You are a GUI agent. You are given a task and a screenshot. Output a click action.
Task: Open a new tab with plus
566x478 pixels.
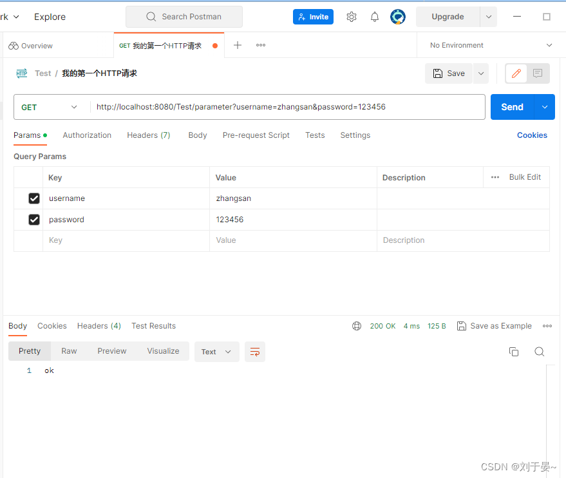point(238,45)
